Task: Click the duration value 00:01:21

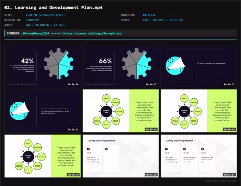Action: point(149,15)
